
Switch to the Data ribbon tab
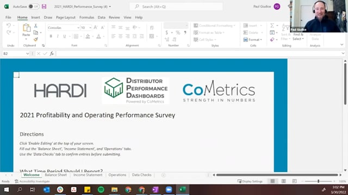coord(102,17)
